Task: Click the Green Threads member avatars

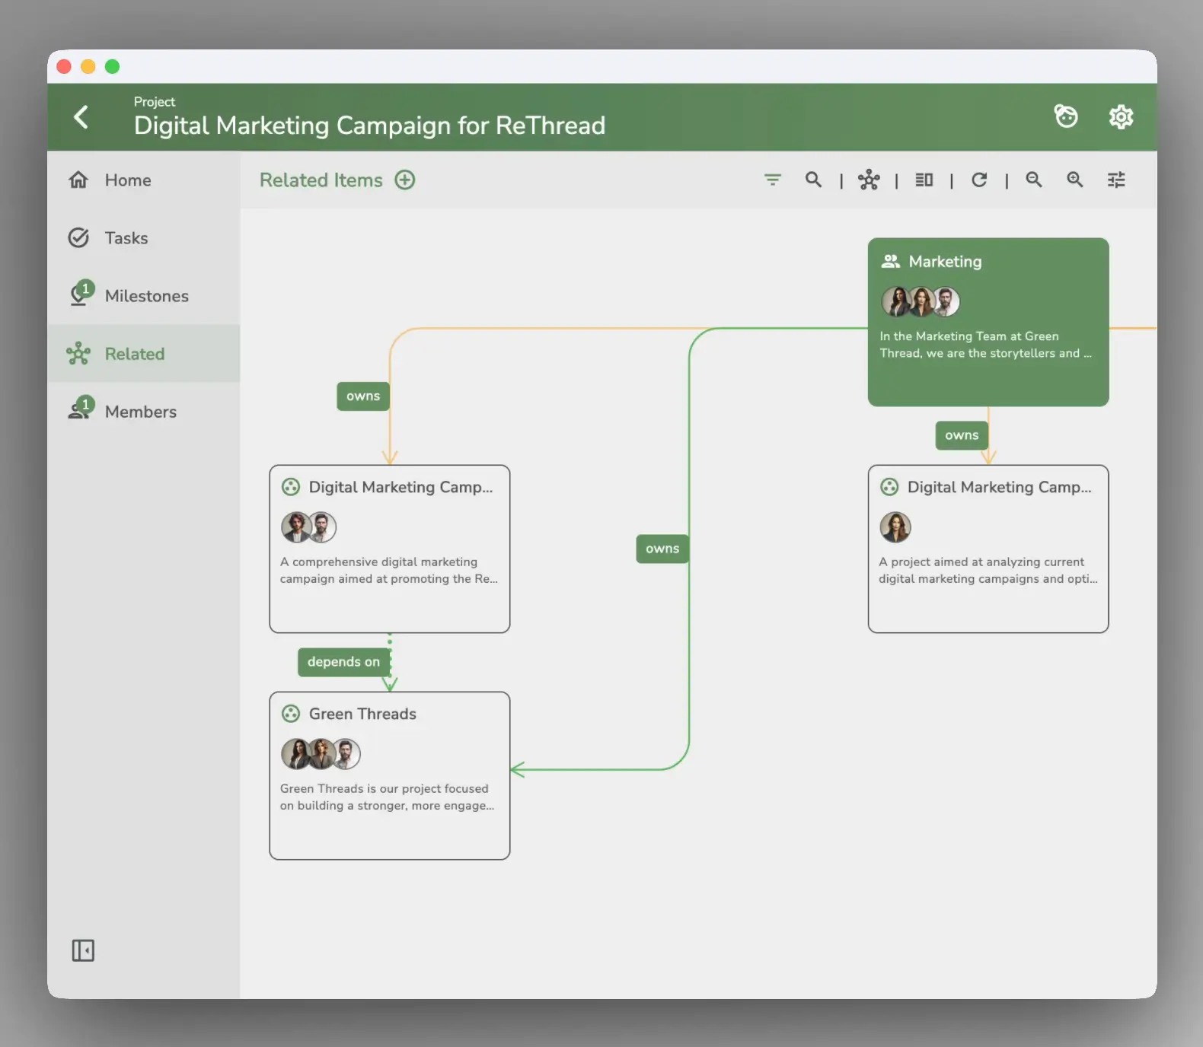Action: click(x=321, y=754)
